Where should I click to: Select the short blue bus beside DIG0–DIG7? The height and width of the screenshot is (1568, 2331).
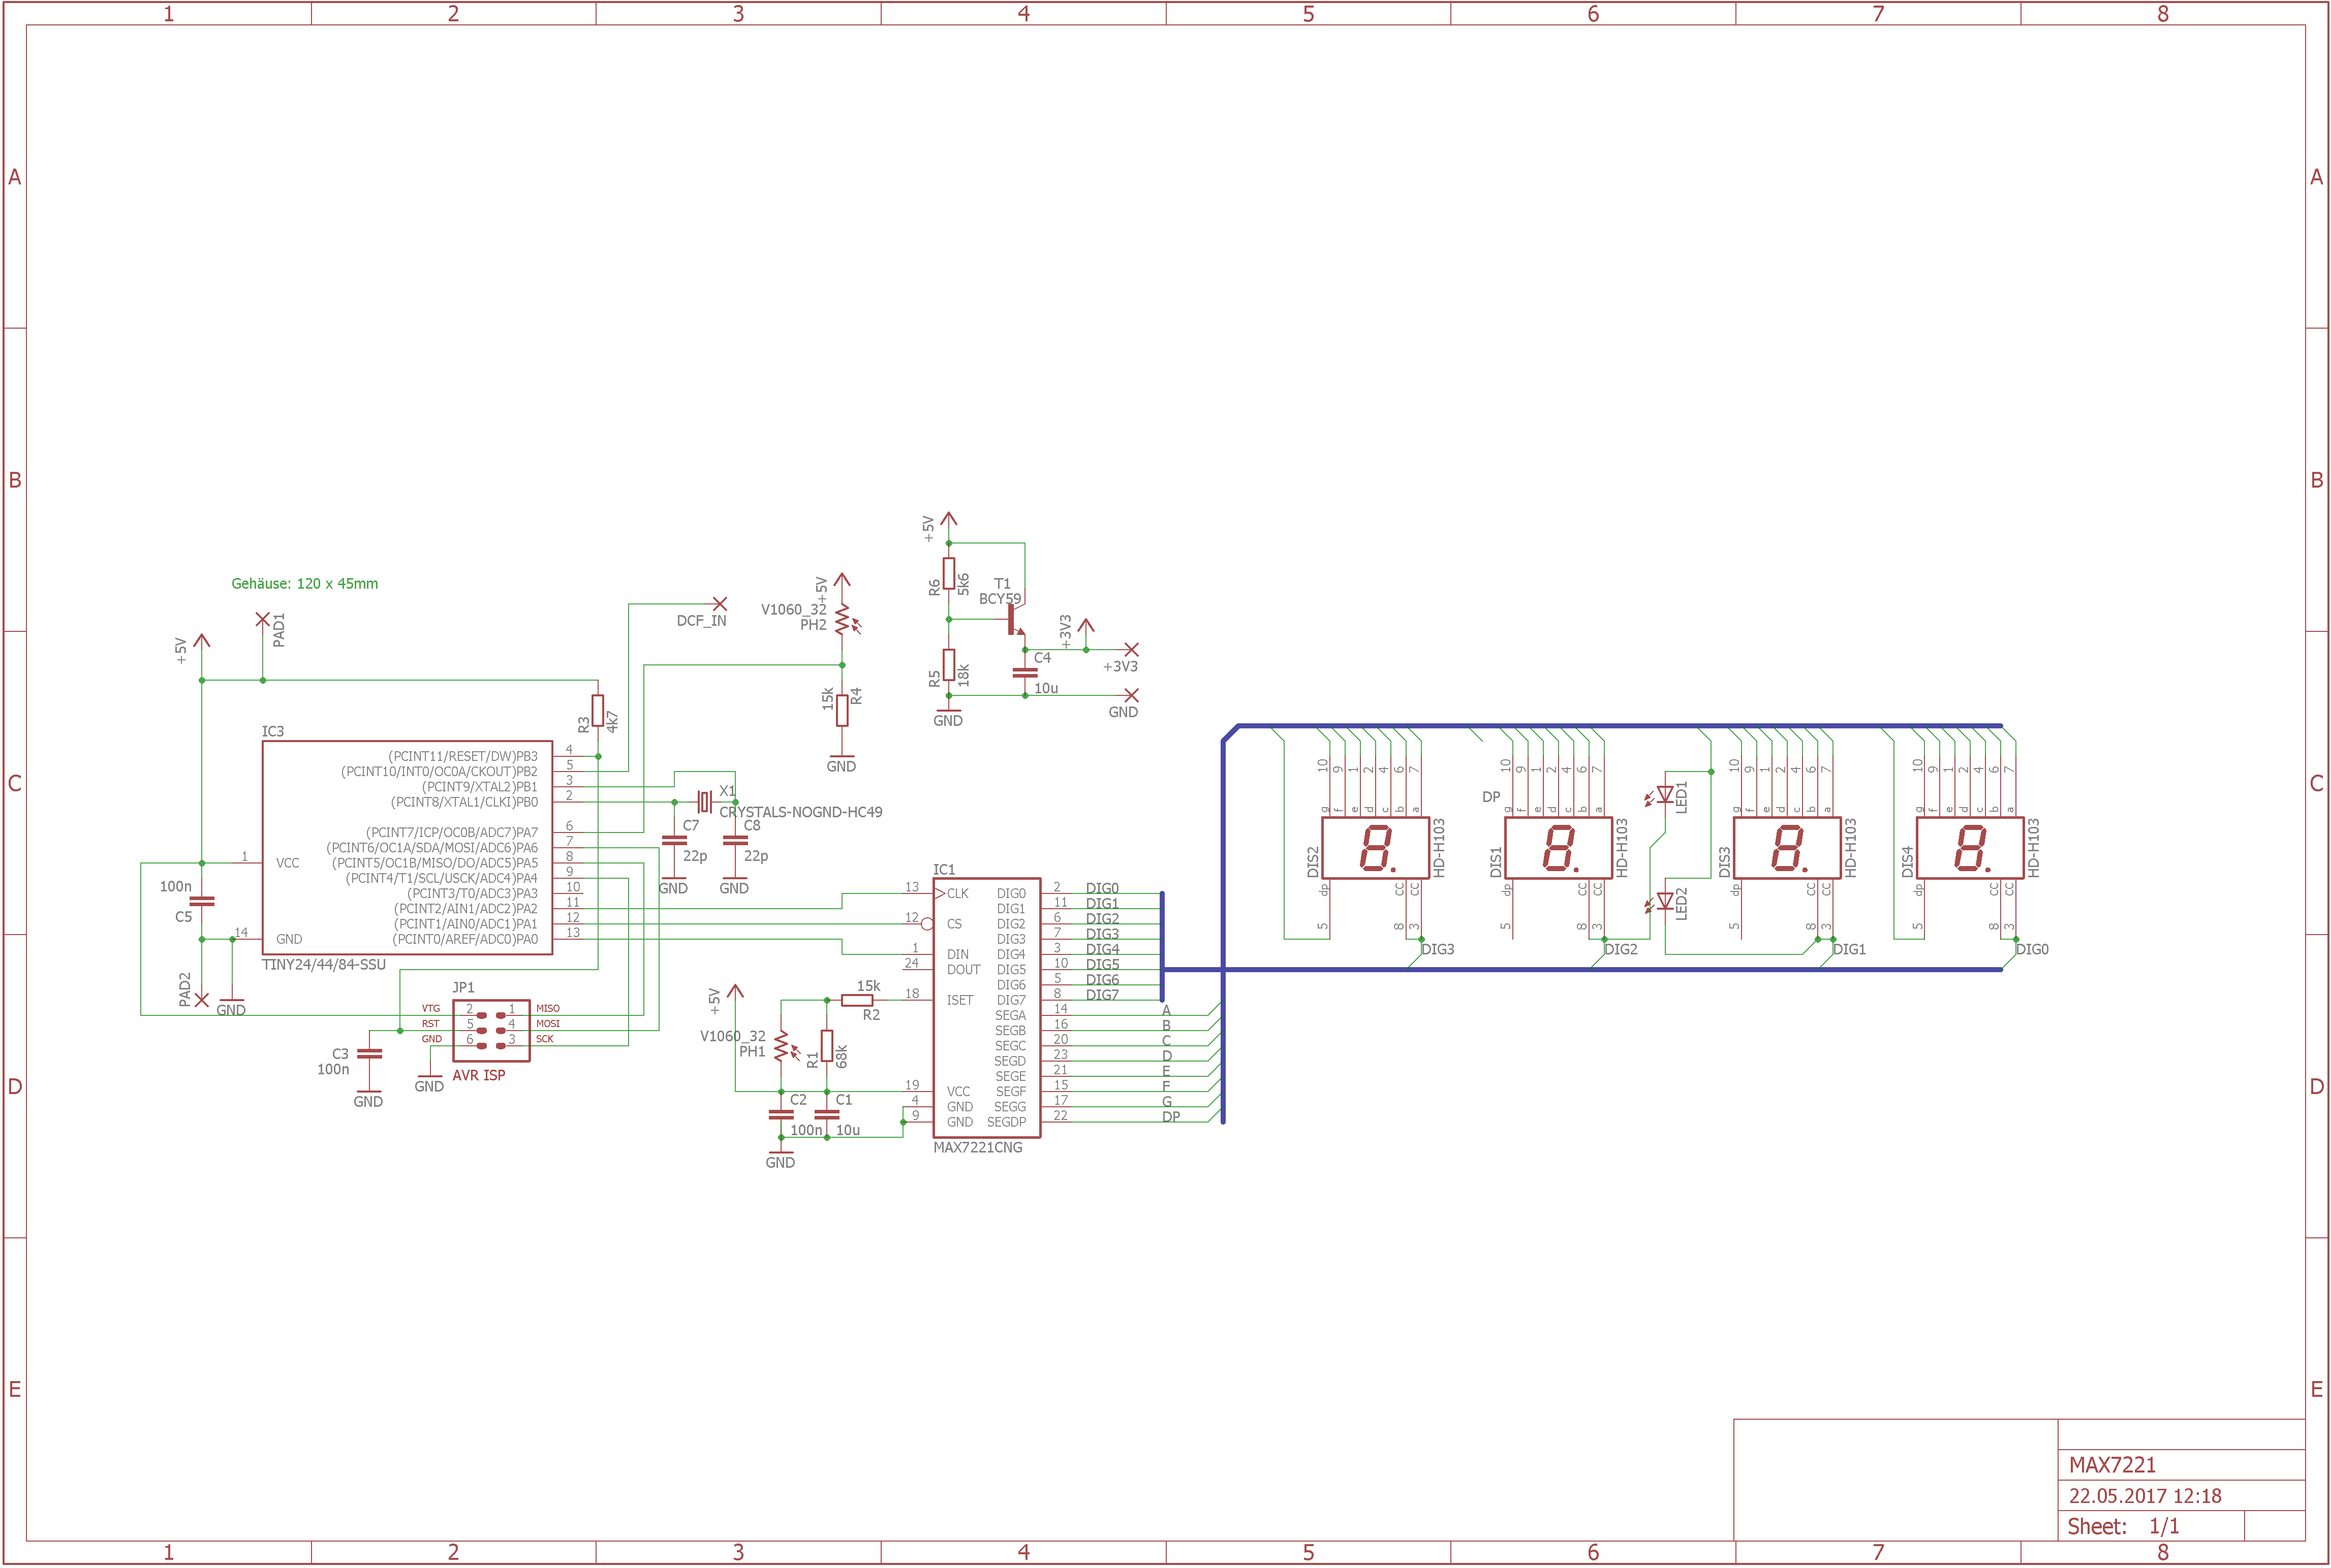[1162, 947]
